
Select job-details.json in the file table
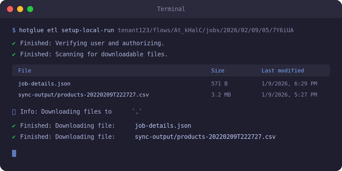pos(44,83)
